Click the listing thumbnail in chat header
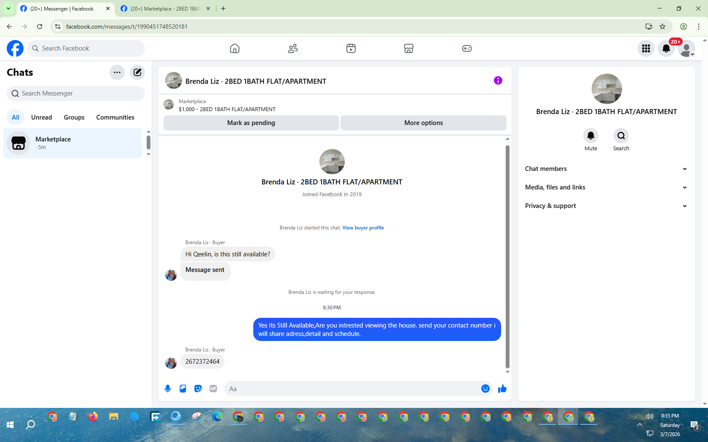Viewport: 708px width, 442px height. (x=174, y=80)
